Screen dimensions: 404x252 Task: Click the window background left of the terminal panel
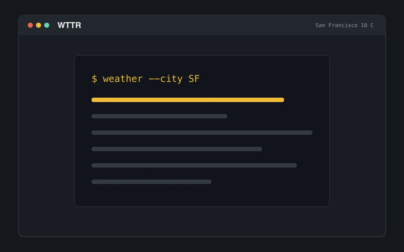[46, 131]
